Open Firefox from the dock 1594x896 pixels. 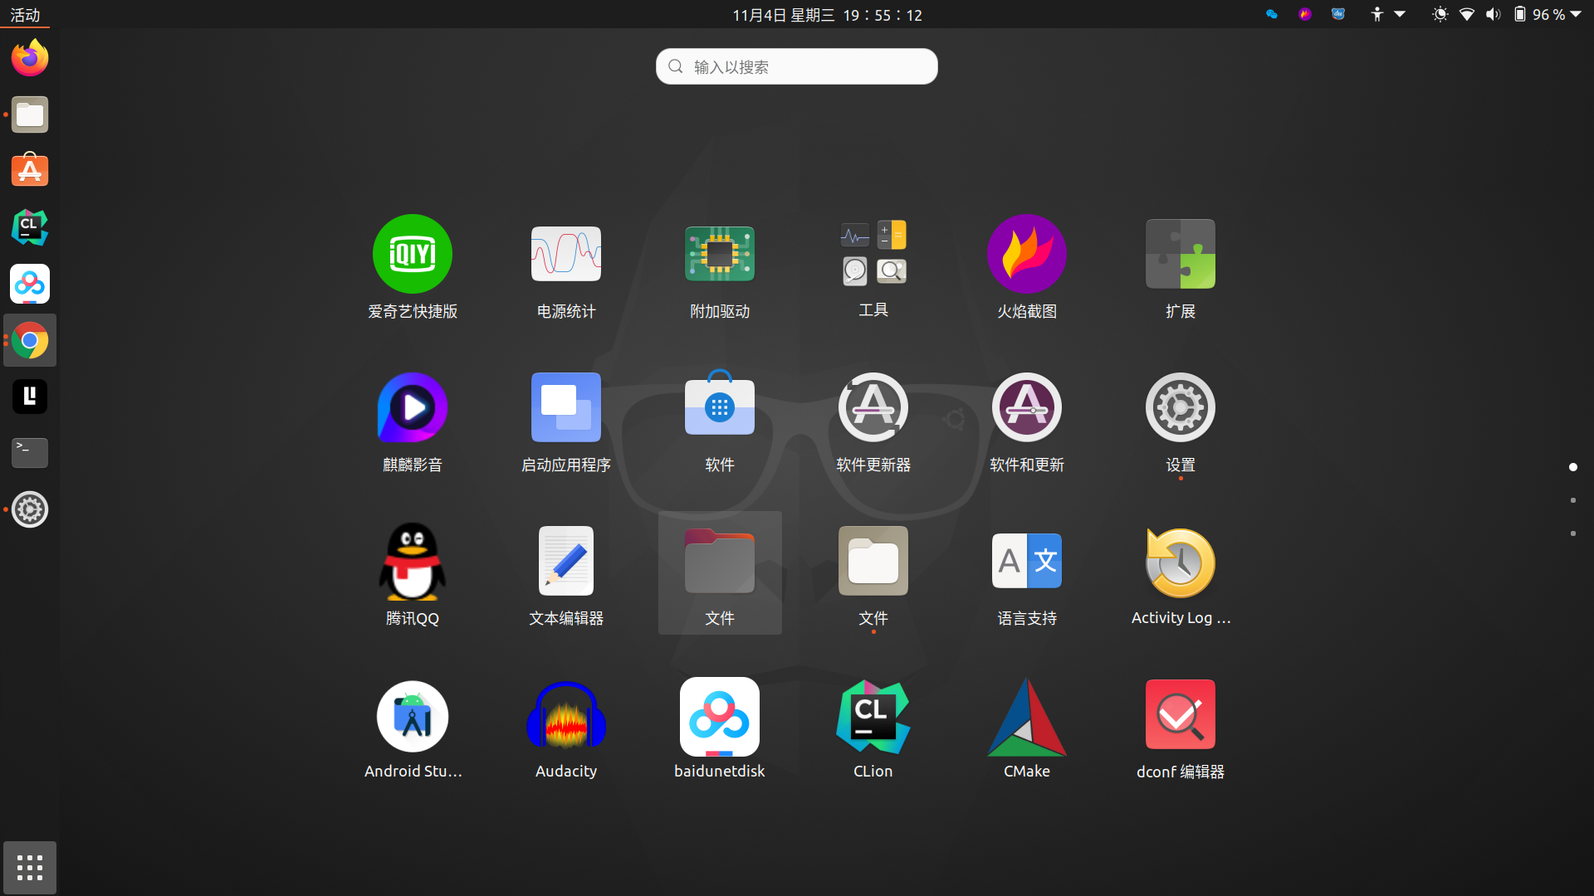pos(30,58)
